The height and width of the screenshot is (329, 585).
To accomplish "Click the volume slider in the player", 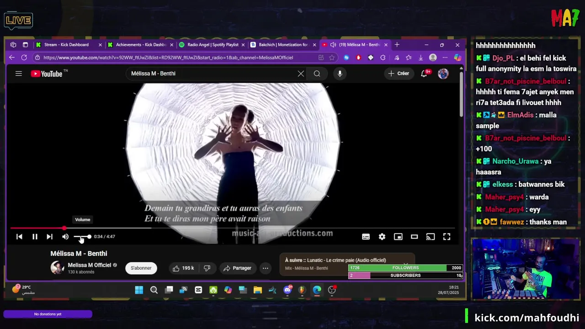I will (x=82, y=237).
